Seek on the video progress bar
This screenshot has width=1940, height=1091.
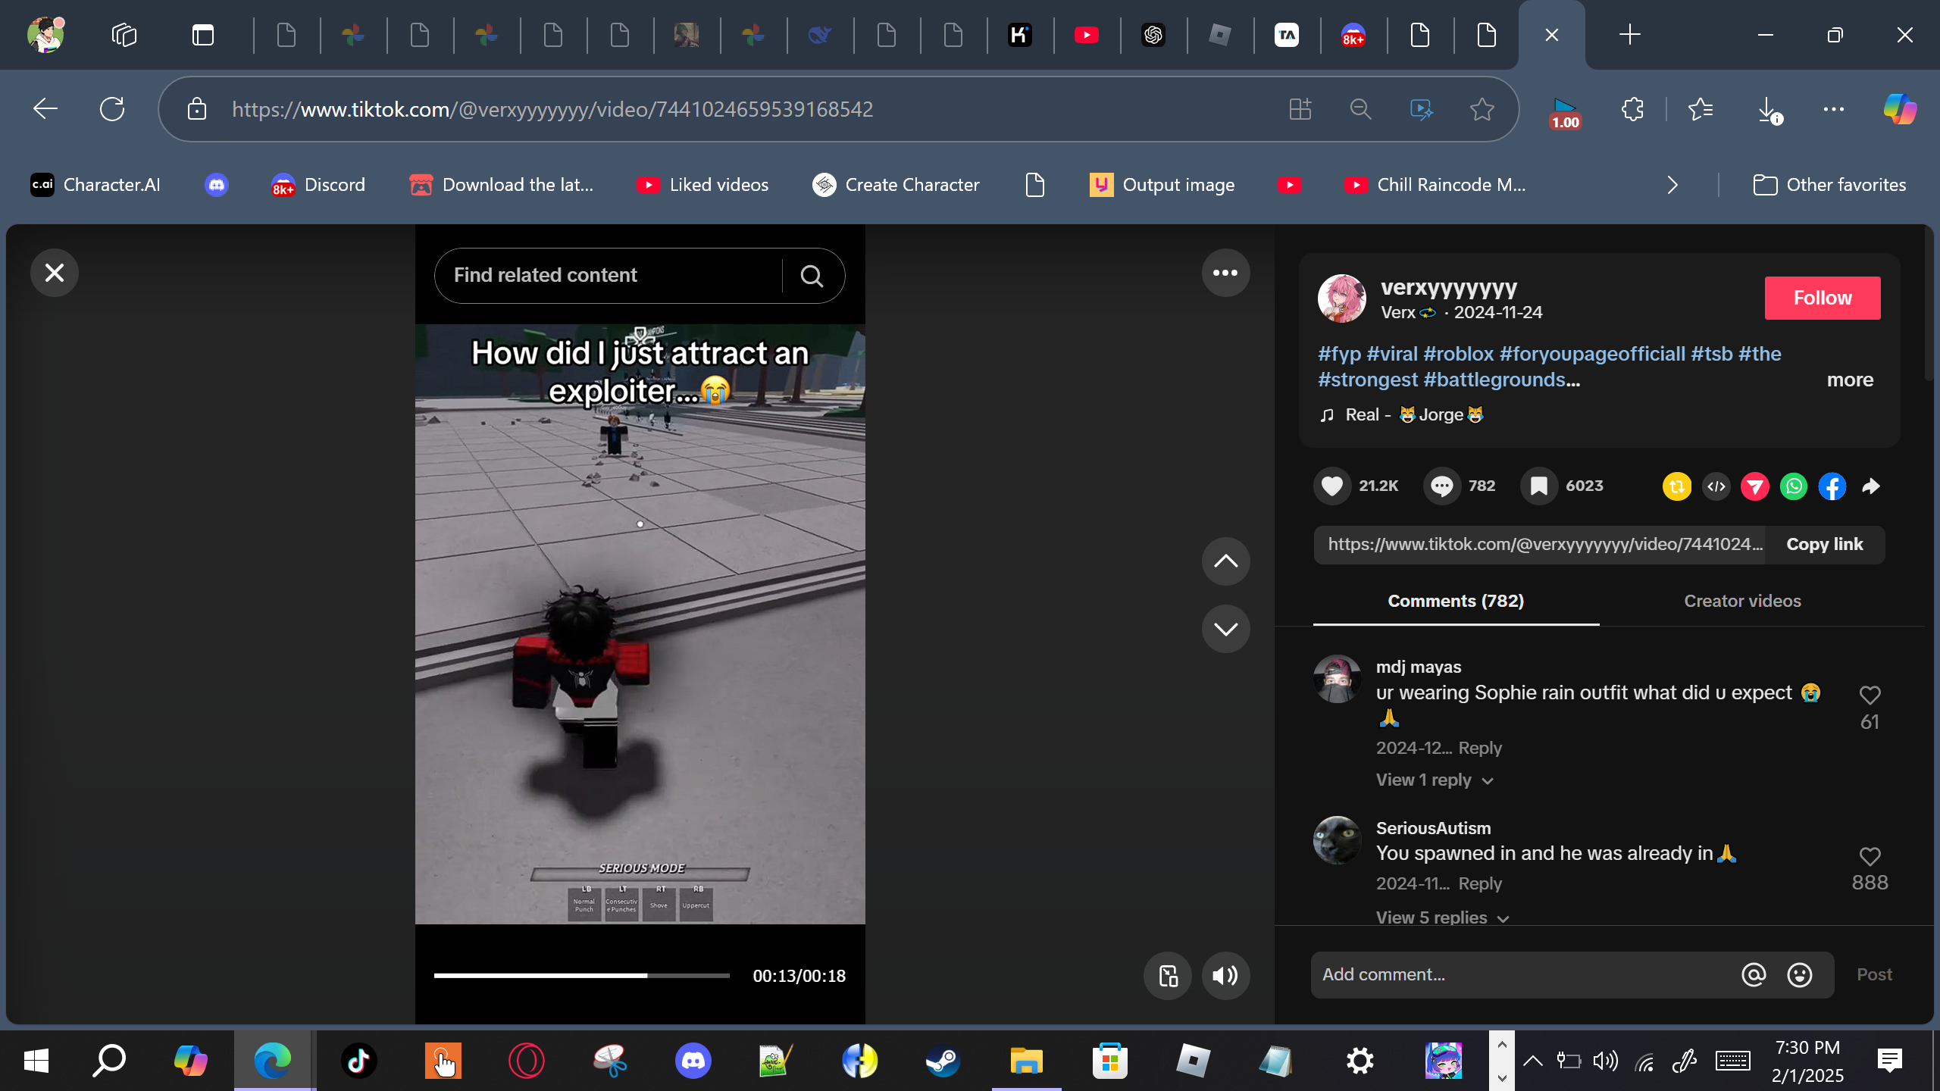(x=581, y=976)
